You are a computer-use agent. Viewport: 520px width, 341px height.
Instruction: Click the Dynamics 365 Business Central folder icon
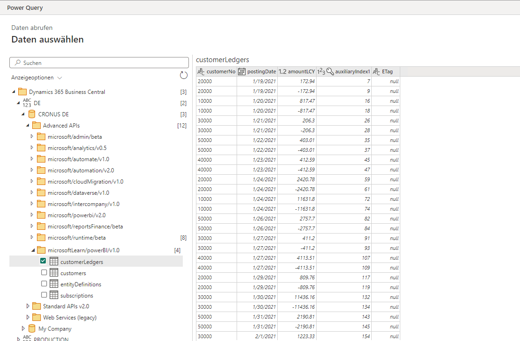[22, 92]
